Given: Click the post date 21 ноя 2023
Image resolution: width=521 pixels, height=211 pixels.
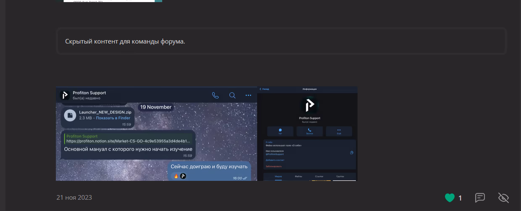Looking at the screenshot, I should click(x=74, y=198).
